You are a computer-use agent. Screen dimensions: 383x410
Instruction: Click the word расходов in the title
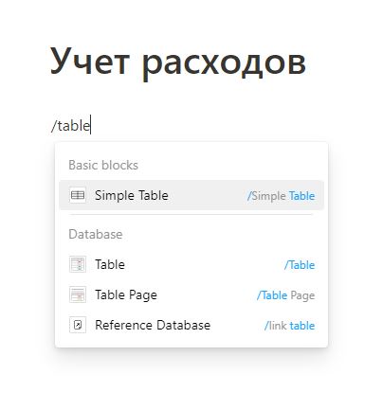pyautogui.click(x=224, y=63)
